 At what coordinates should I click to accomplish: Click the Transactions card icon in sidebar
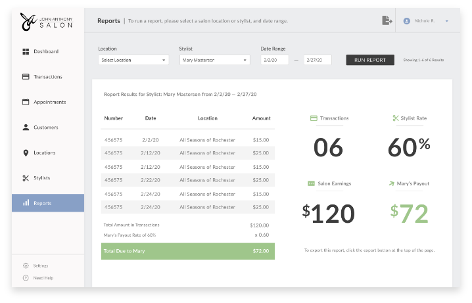coord(26,77)
